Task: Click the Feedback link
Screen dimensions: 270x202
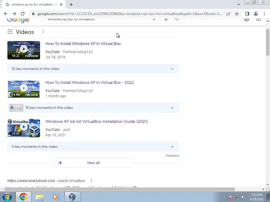Action: [x=172, y=156]
